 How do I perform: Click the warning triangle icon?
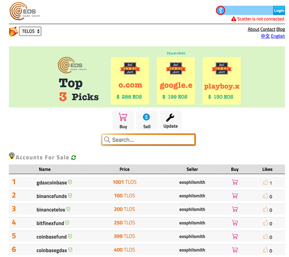pyautogui.click(x=233, y=19)
